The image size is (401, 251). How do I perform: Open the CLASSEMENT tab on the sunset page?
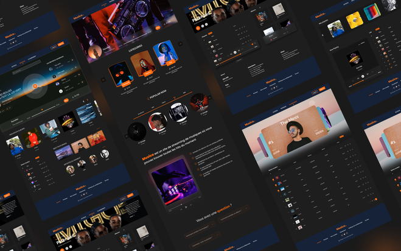coord(32,58)
